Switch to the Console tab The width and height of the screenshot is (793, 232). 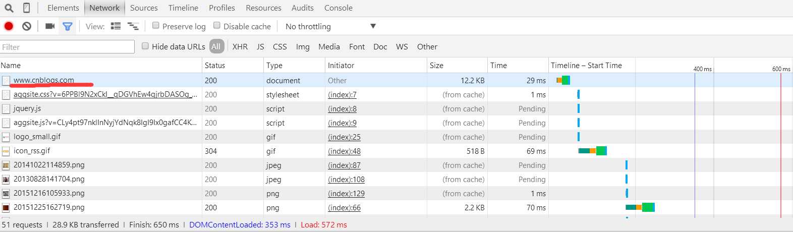point(338,8)
